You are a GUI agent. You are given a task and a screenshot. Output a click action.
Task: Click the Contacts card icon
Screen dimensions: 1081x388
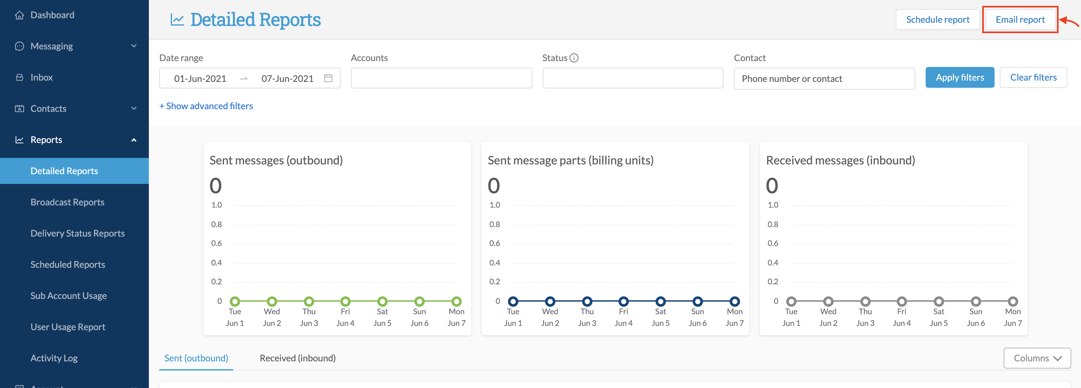[19, 109]
